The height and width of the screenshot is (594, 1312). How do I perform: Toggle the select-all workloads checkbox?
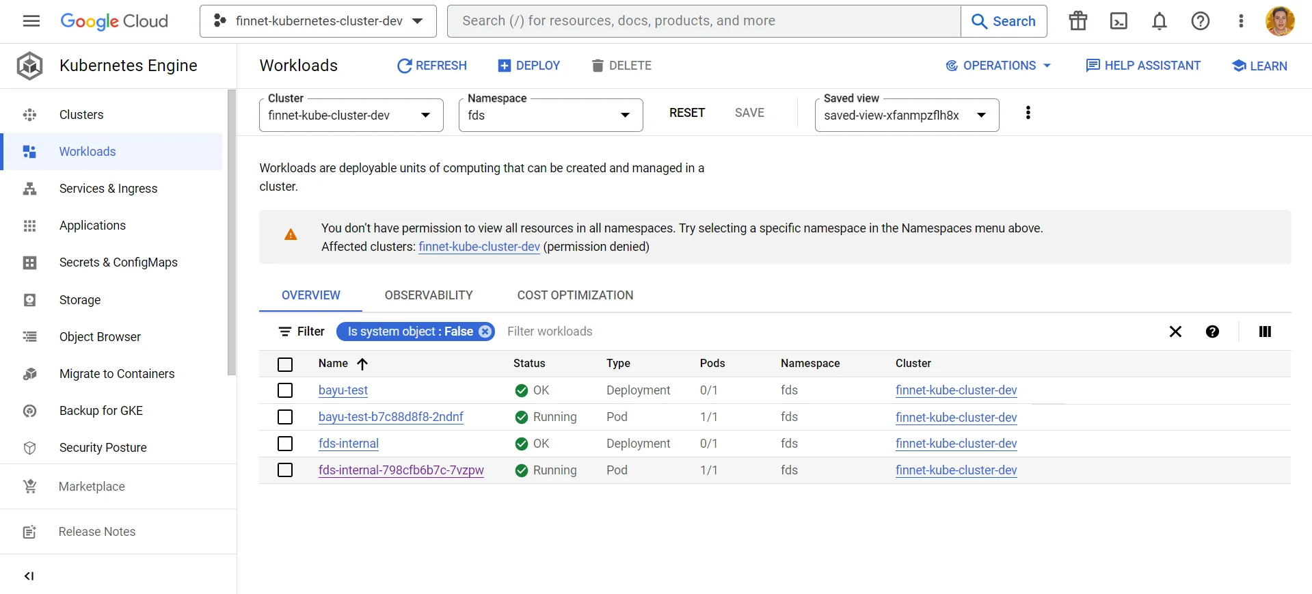tap(285, 364)
